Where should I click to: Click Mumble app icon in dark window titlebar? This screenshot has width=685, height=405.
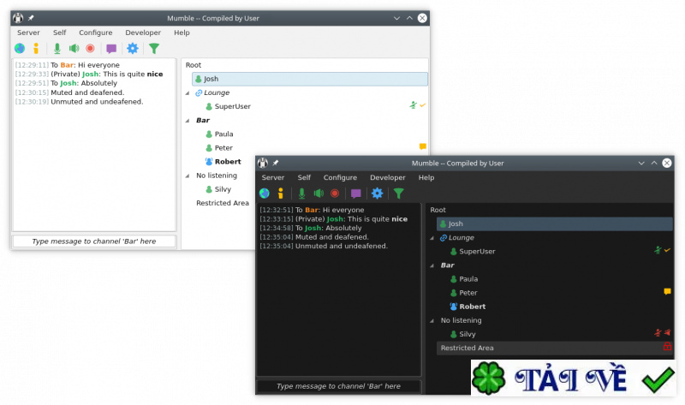263,163
